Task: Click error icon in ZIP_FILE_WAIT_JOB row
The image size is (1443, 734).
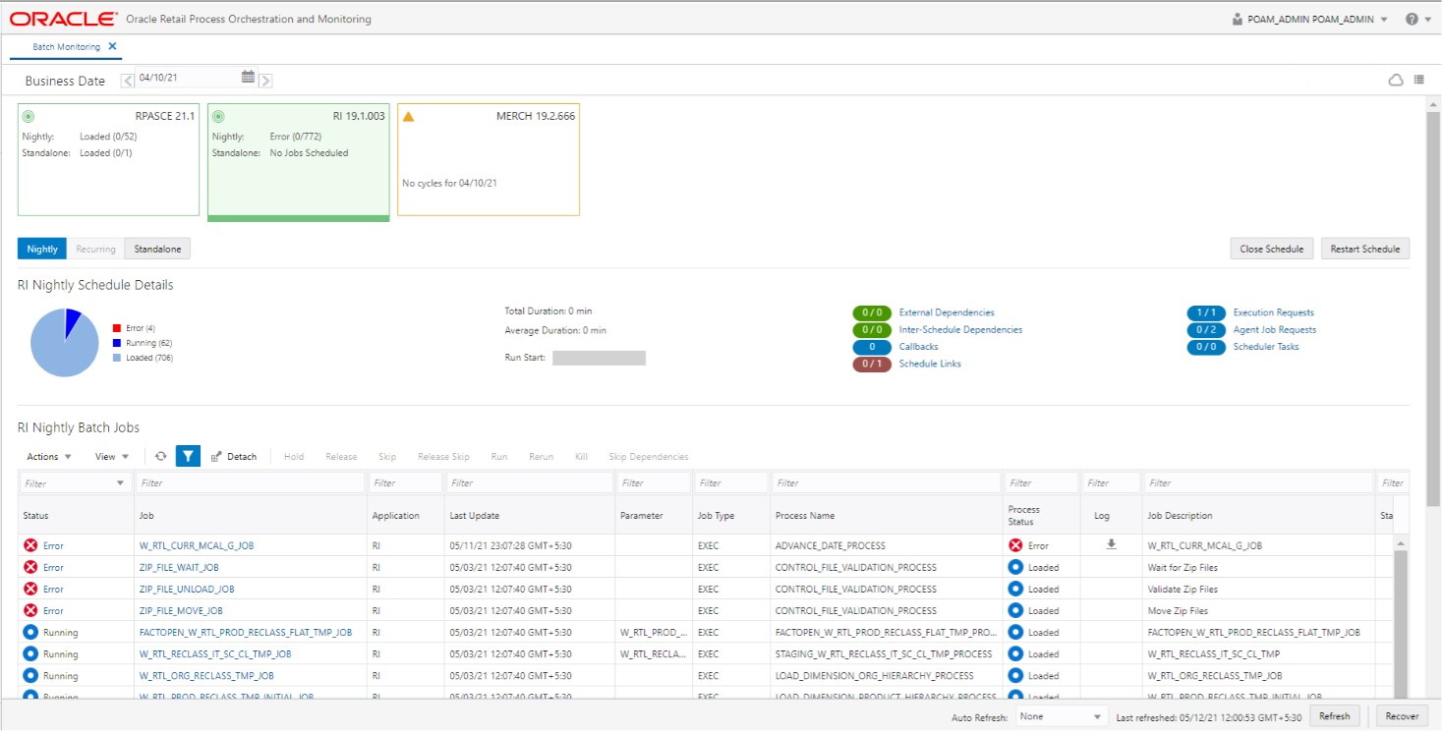Action: coord(30,567)
